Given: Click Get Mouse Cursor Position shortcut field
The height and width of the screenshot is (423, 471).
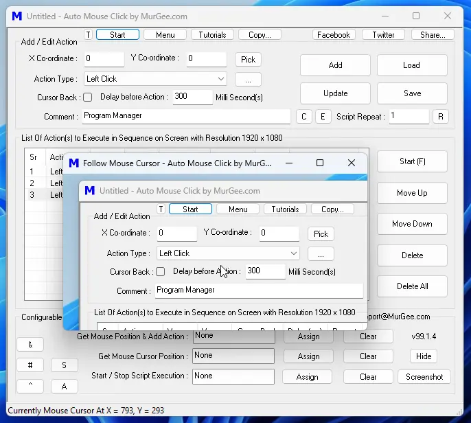Looking at the screenshot, I should click(233, 356).
